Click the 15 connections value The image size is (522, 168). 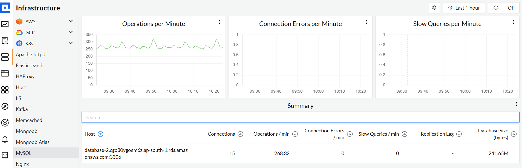pos(232,153)
